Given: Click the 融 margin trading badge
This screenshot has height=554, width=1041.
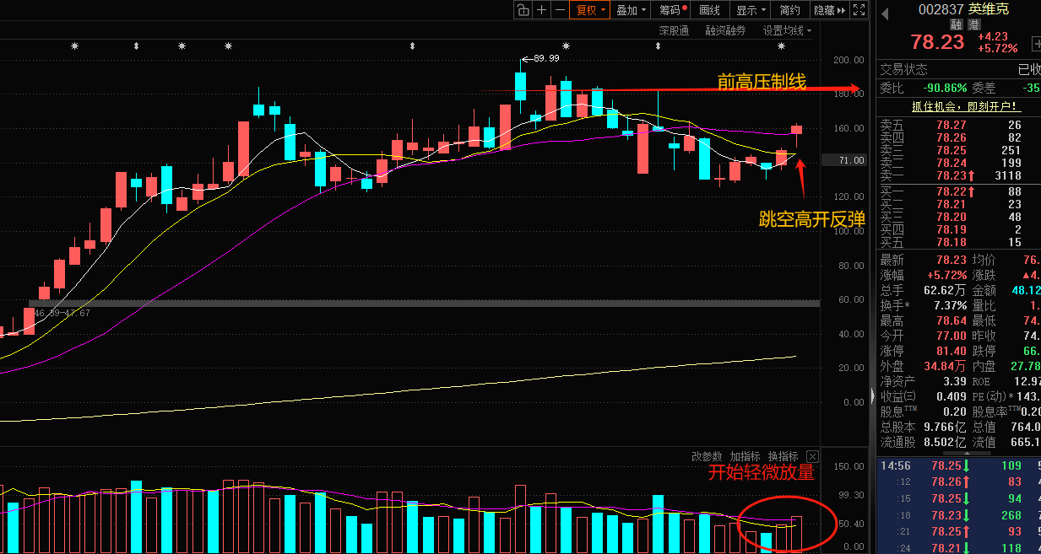Looking at the screenshot, I should pos(957,25).
